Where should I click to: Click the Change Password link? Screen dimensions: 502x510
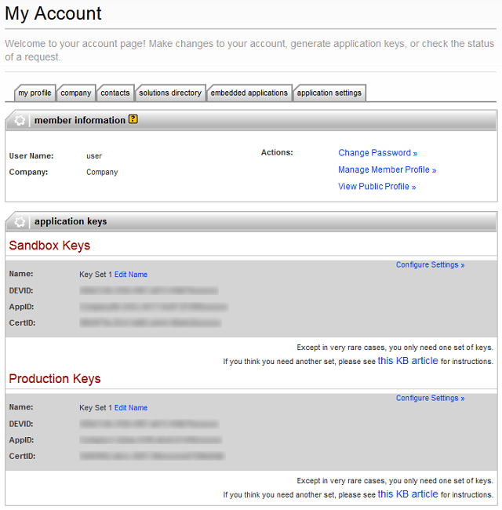tap(378, 153)
